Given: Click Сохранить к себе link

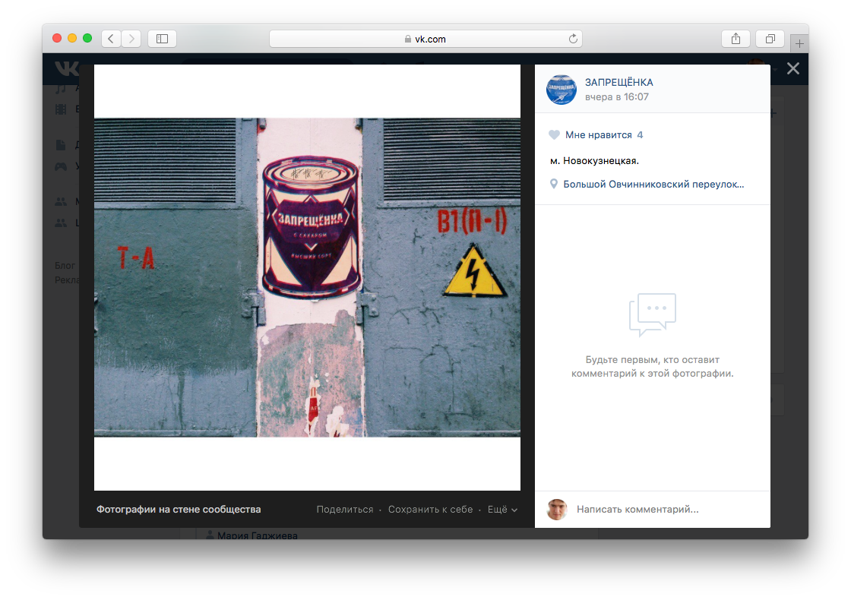Looking at the screenshot, I should click(x=430, y=510).
